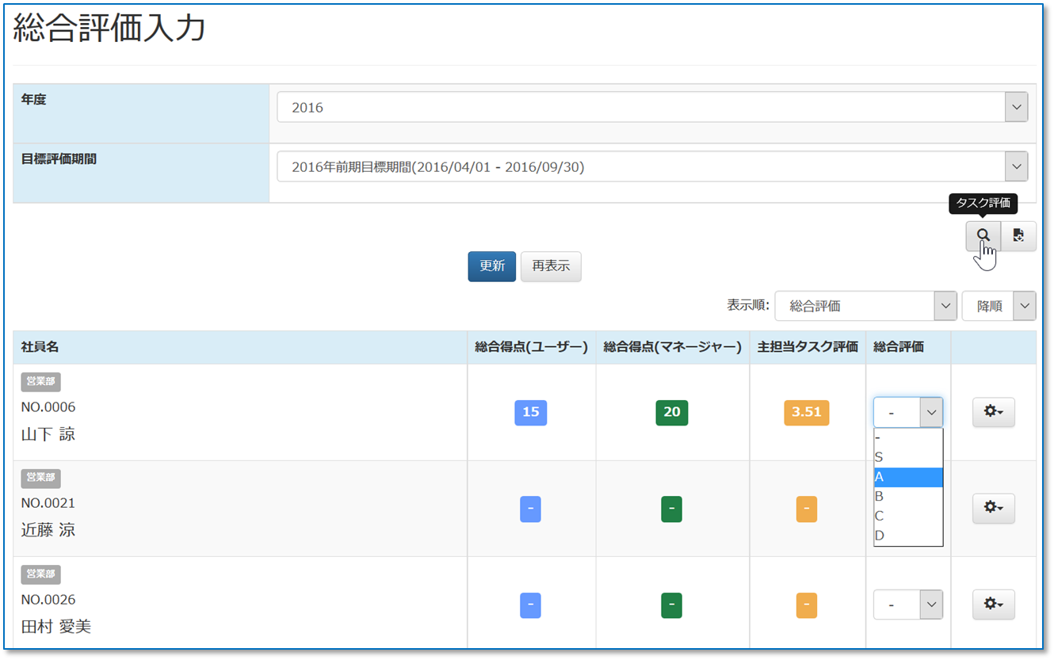
Task: Click employee name 近藤 涼
Action: (48, 530)
